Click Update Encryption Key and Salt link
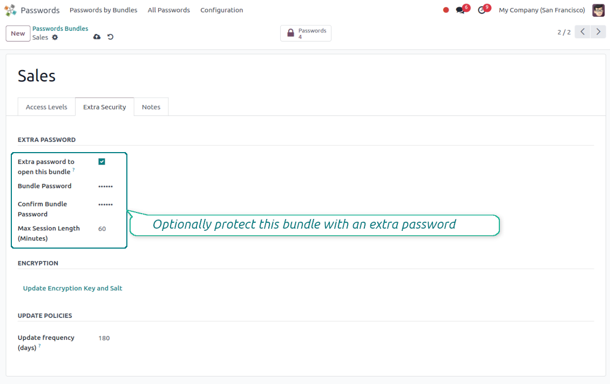The height and width of the screenshot is (384, 610). 72,289
